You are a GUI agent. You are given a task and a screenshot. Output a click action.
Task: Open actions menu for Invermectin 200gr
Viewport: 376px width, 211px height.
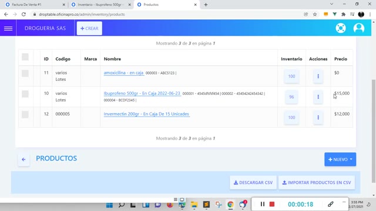318,117
